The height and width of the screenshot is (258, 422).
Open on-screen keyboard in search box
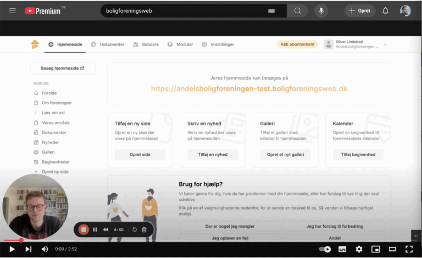click(271, 11)
